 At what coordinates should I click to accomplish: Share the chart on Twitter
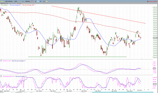38,2
